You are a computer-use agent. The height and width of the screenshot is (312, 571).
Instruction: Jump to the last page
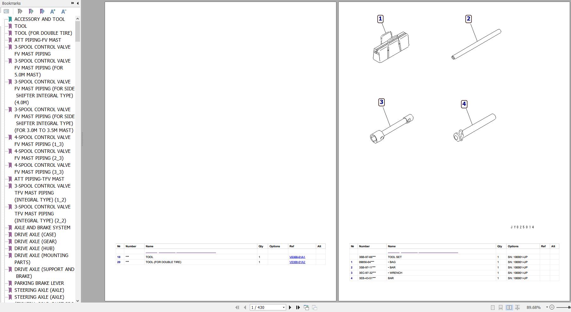298,307
